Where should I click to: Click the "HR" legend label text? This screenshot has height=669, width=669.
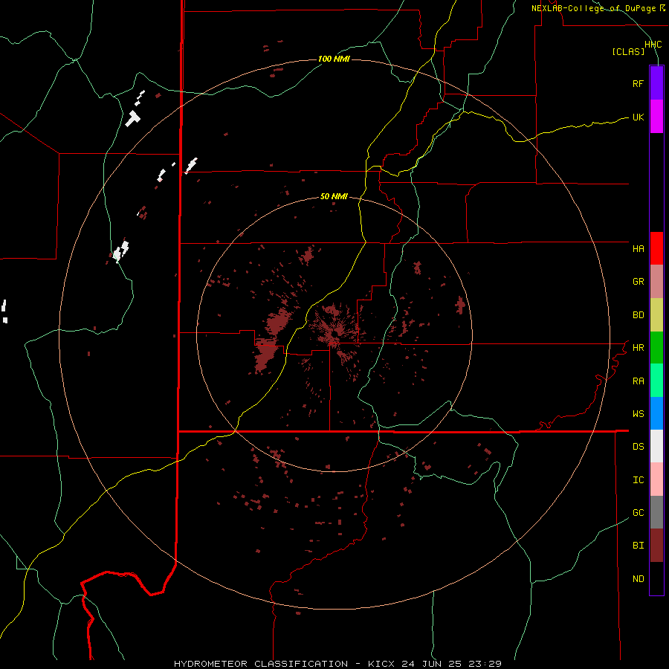(638, 348)
